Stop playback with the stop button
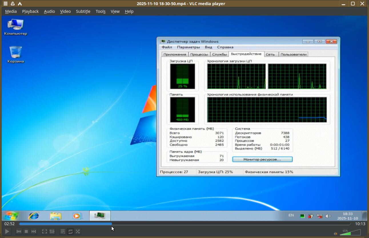Image resolution: width=369 pixels, height=238 pixels. pyautogui.click(x=26, y=231)
